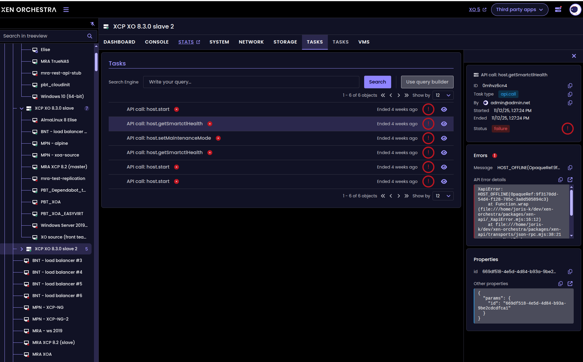Click the Use query builder button

pos(427,82)
